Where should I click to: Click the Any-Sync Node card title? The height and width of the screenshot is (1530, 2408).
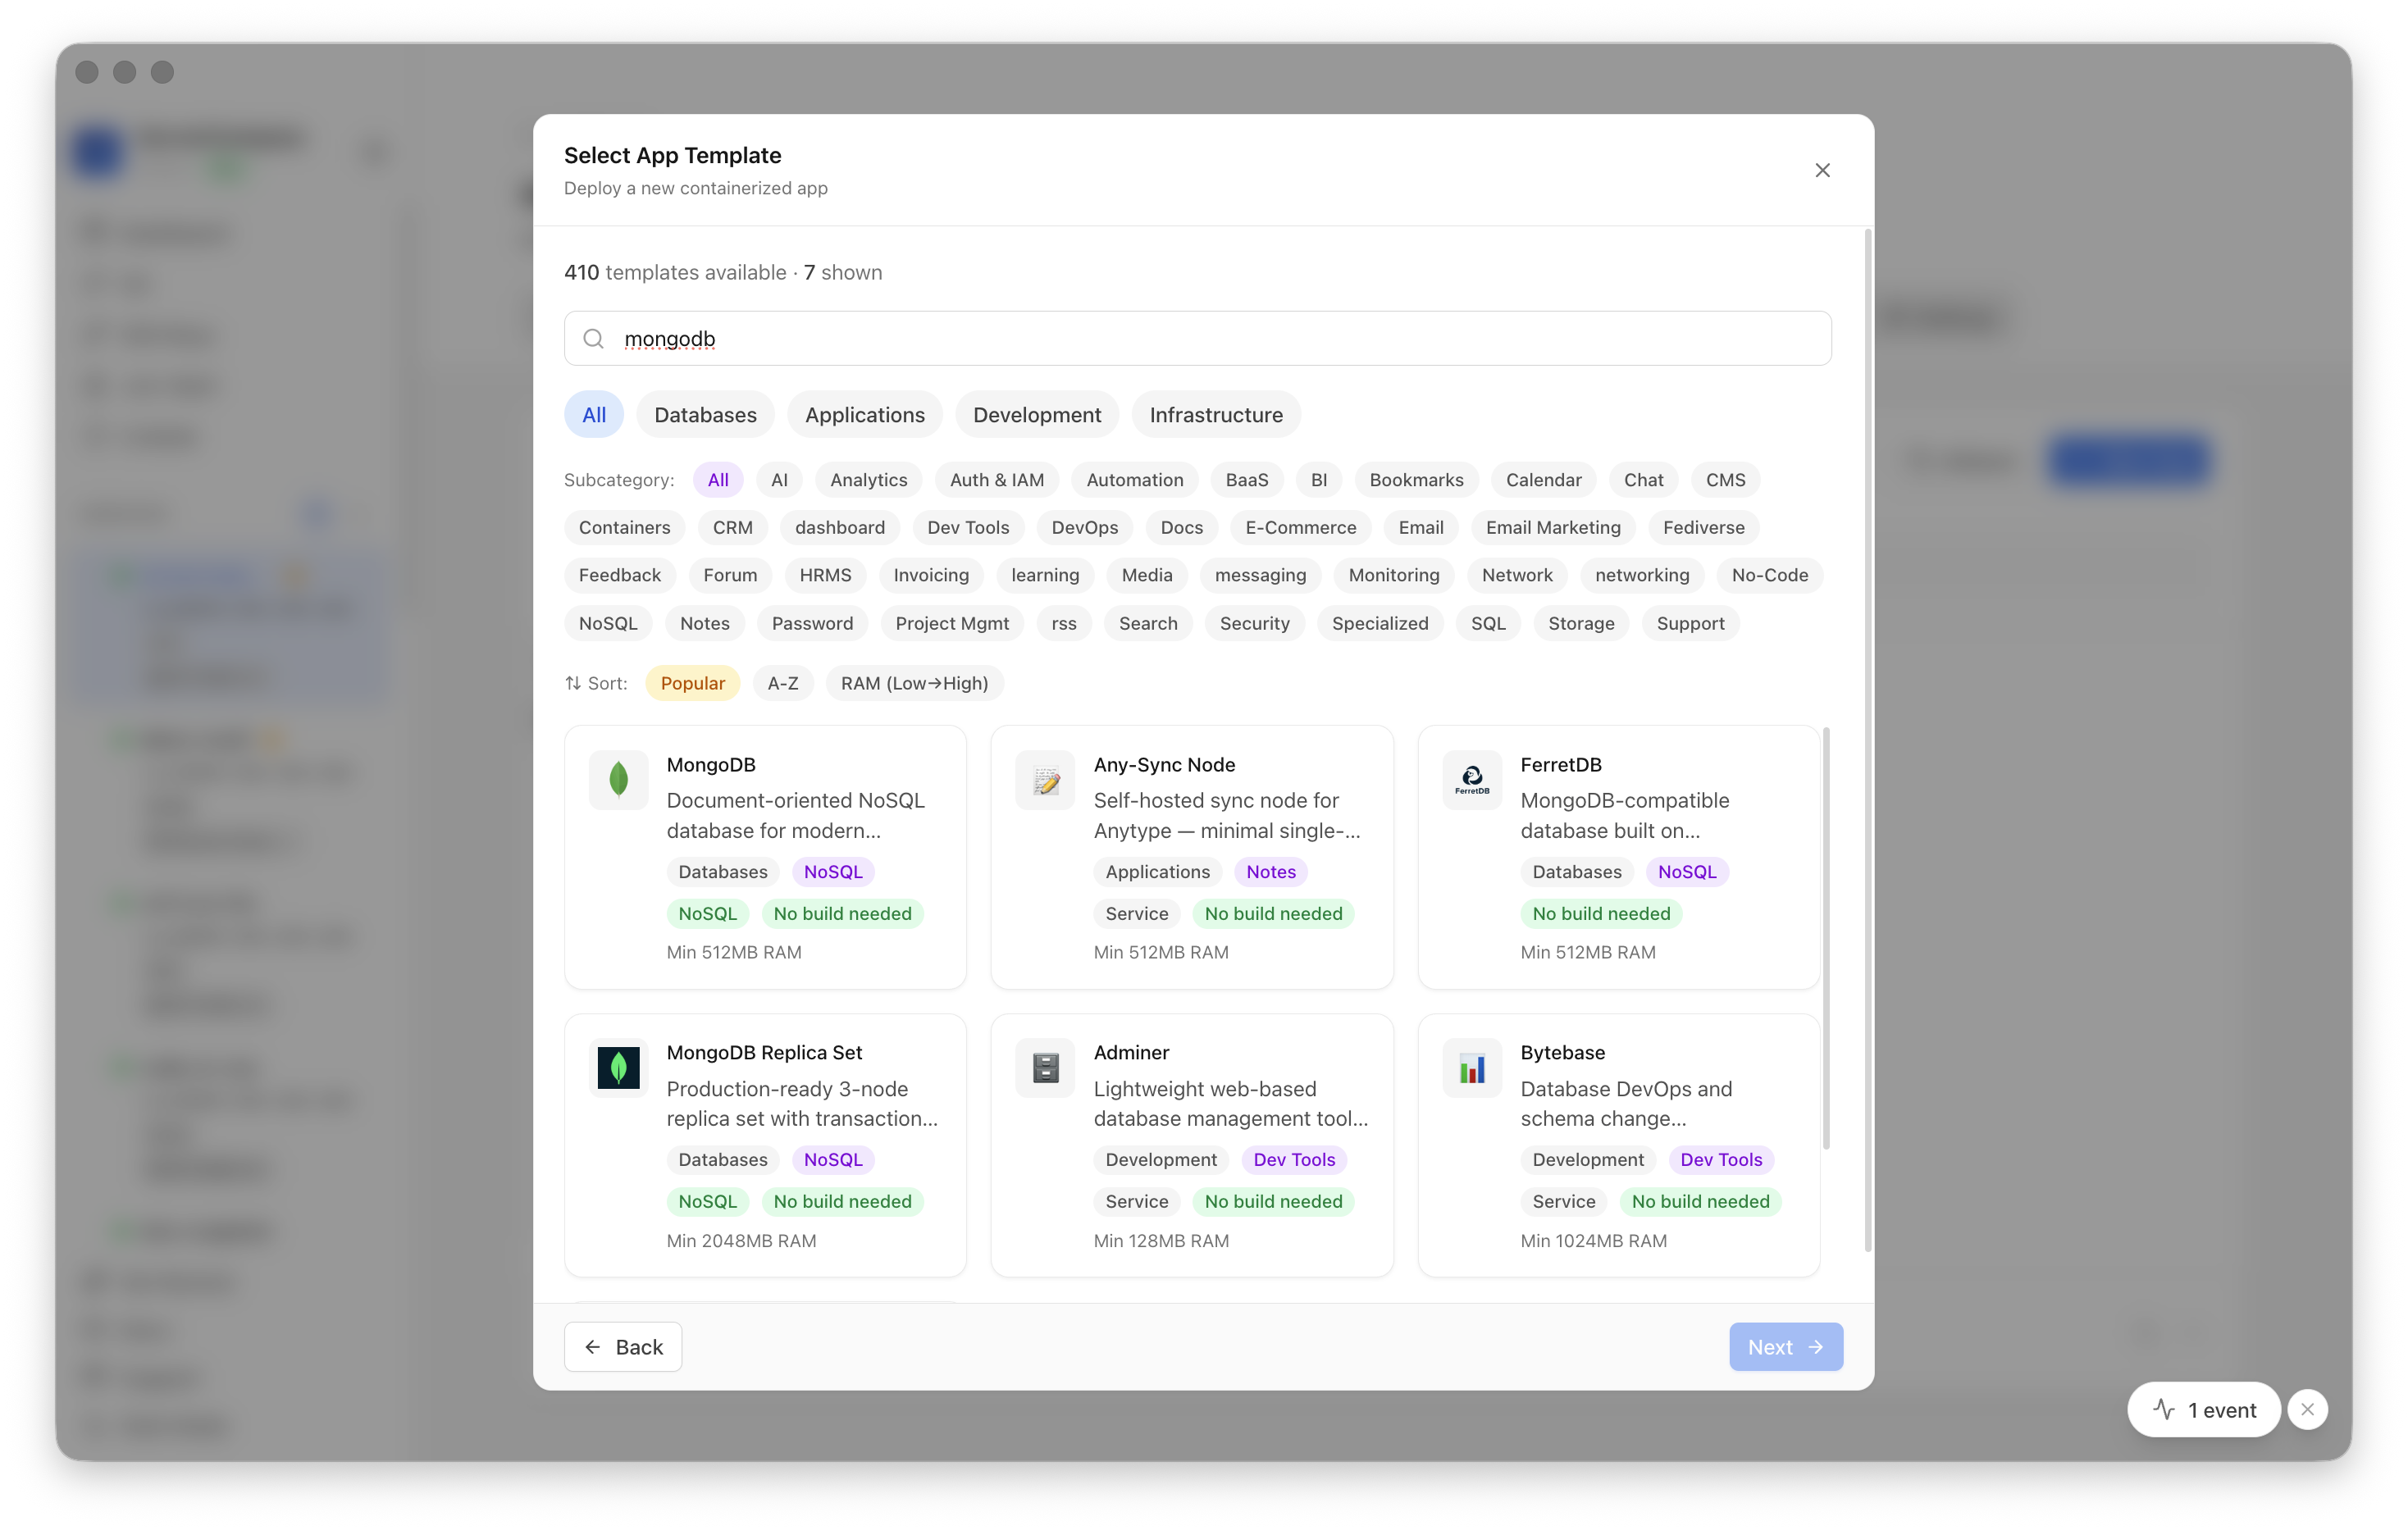1164,764
